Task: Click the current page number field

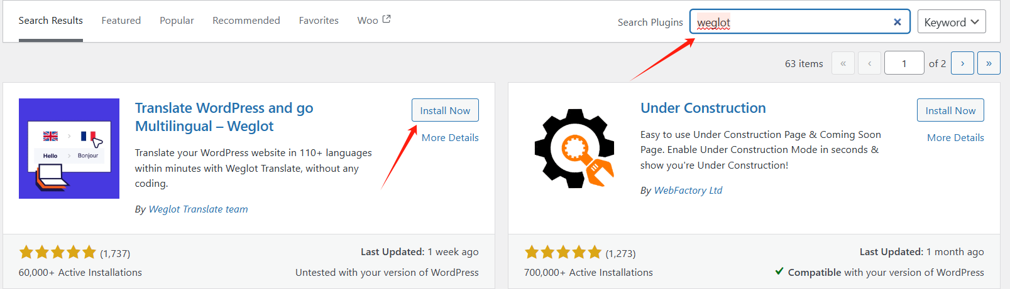Action: pyautogui.click(x=904, y=63)
